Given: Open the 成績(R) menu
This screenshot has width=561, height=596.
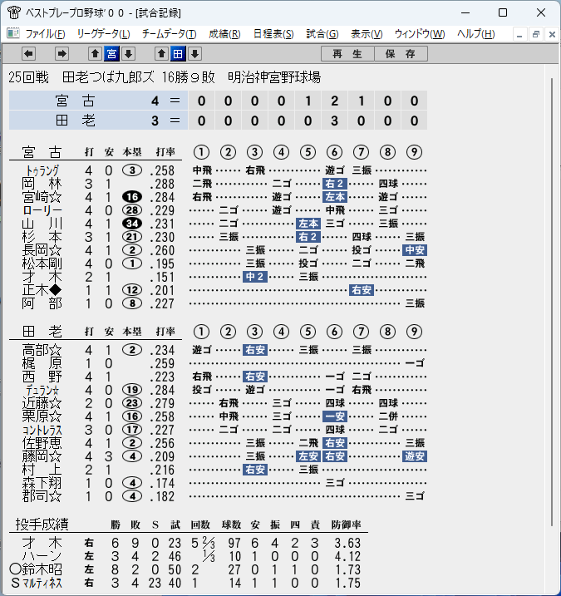Looking at the screenshot, I should pyautogui.click(x=224, y=34).
